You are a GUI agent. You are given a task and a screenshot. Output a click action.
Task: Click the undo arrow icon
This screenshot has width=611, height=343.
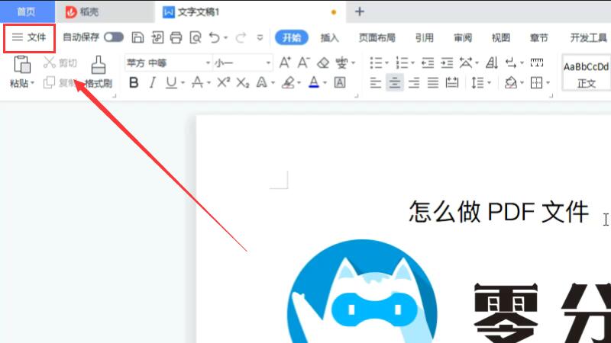pyautogui.click(x=215, y=37)
